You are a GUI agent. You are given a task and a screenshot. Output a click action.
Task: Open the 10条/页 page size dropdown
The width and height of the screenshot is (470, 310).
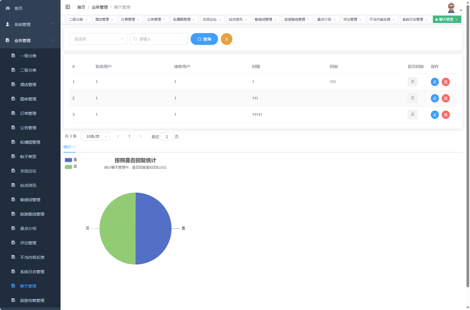95,136
